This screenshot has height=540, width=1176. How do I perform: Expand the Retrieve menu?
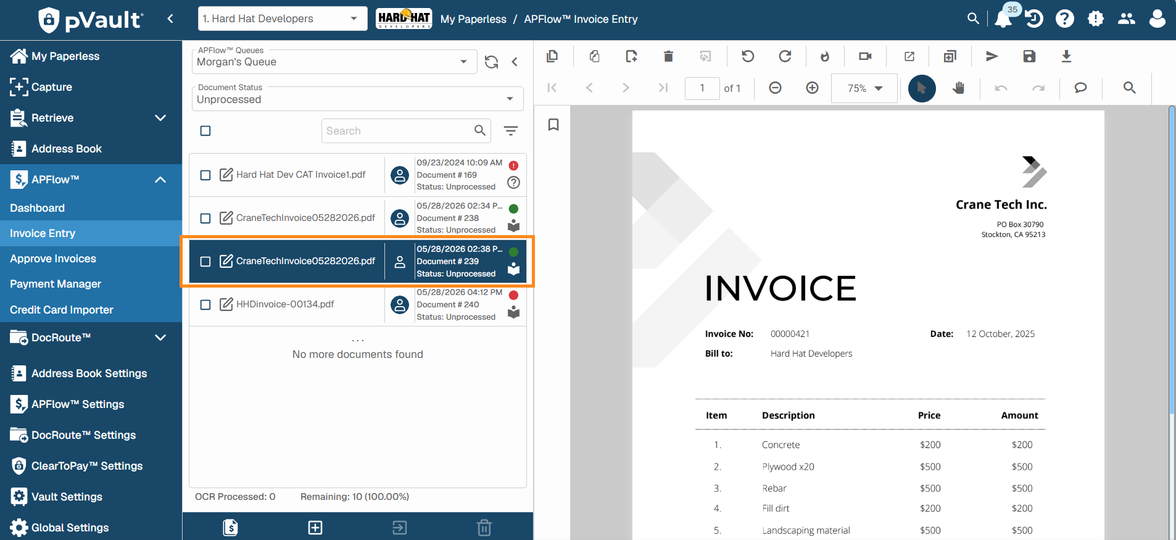(160, 118)
